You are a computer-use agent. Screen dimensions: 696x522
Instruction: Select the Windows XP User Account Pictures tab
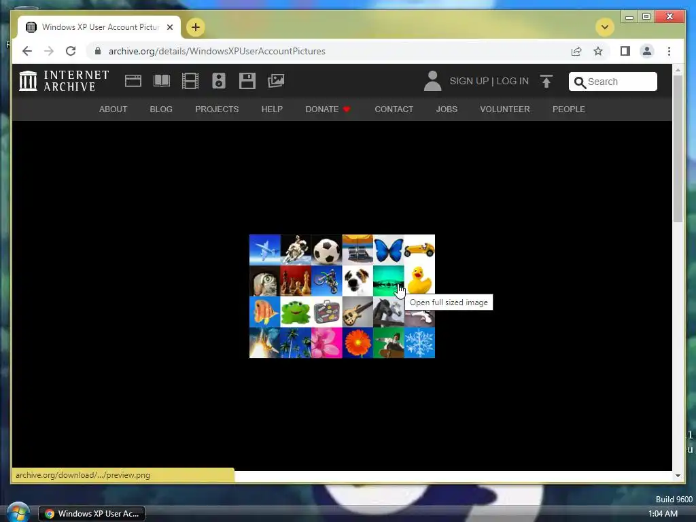99,27
